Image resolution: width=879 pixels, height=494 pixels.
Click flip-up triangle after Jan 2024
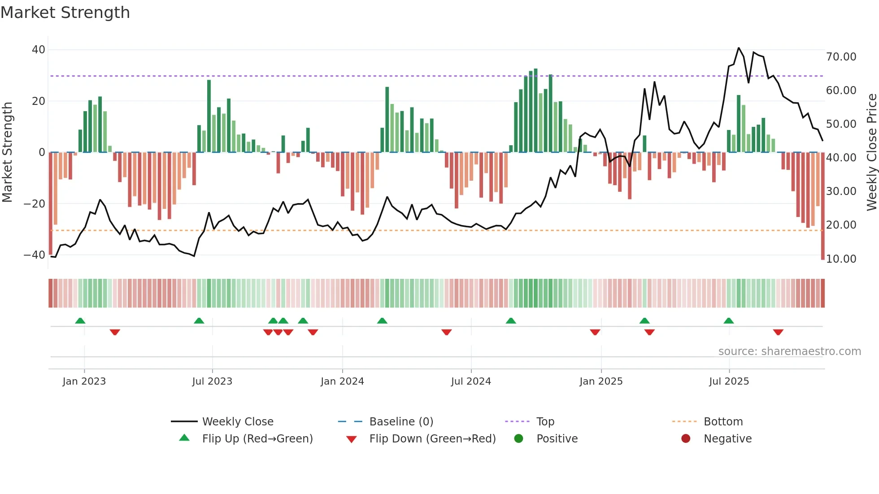coord(382,321)
